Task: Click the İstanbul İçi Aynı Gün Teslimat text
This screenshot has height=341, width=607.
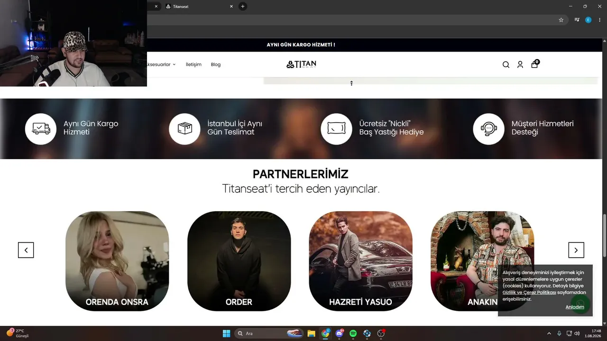Action: point(235,128)
